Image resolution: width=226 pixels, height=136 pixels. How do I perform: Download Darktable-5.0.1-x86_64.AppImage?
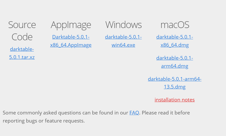(71, 41)
